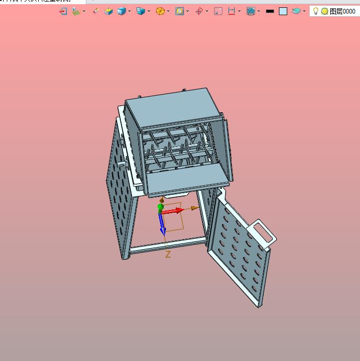Choose the blue shaded cube display icon
This screenshot has height=361, width=360.
click(x=121, y=11)
